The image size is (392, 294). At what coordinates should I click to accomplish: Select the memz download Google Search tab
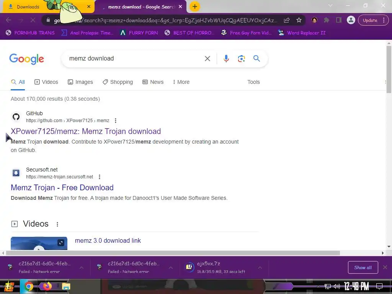tap(141, 7)
